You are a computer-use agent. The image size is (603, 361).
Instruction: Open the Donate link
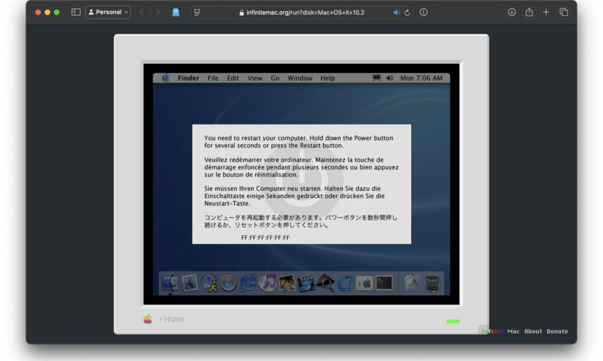557,331
